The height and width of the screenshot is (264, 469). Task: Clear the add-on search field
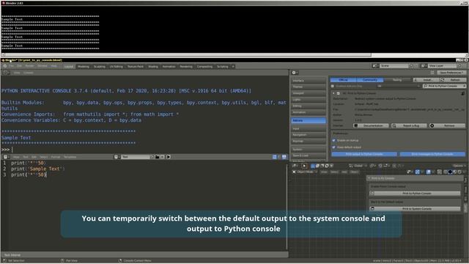464,87
